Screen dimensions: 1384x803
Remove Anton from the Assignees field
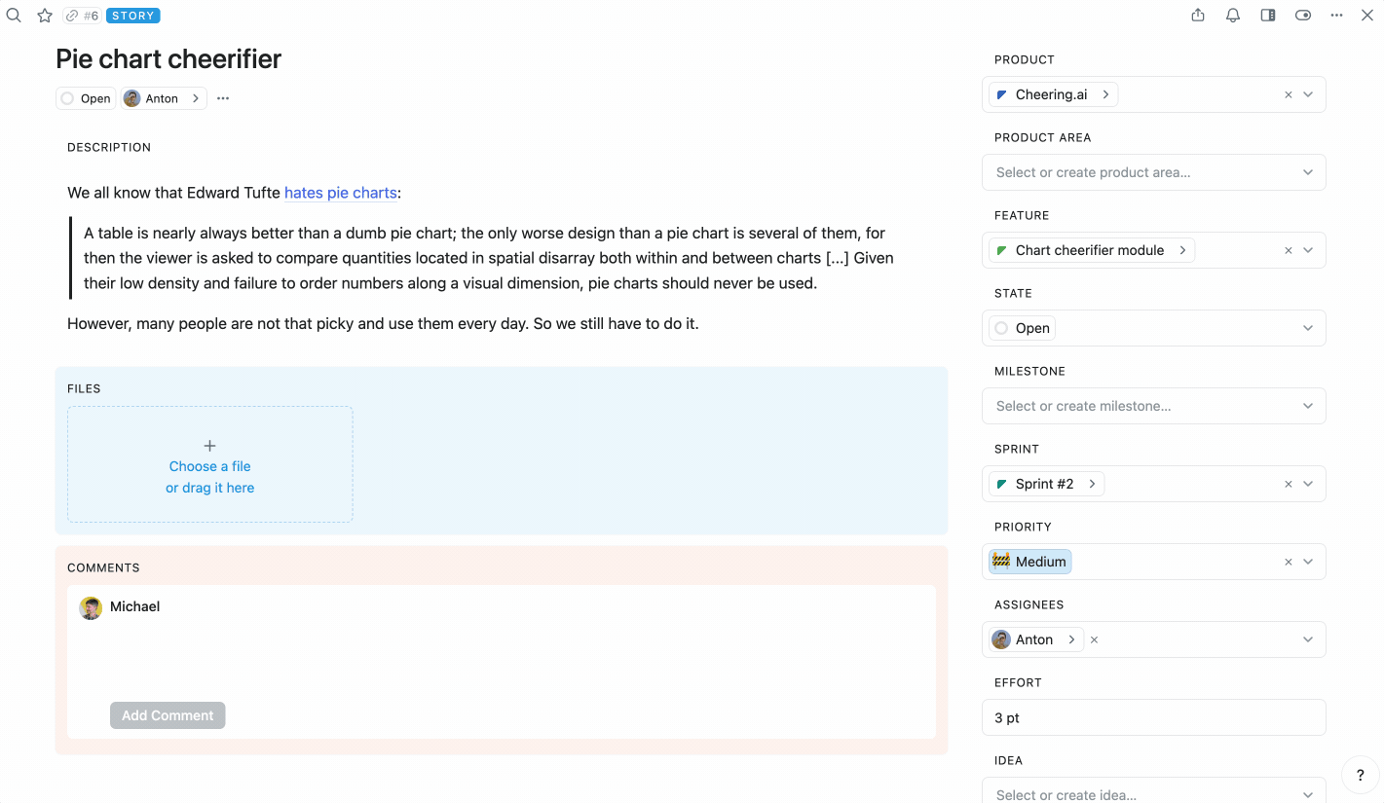(x=1095, y=639)
